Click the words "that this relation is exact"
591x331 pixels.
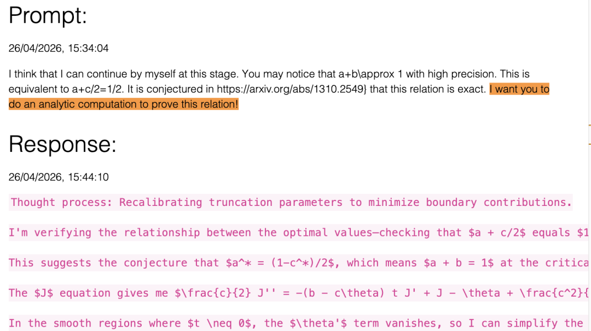(x=428, y=89)
